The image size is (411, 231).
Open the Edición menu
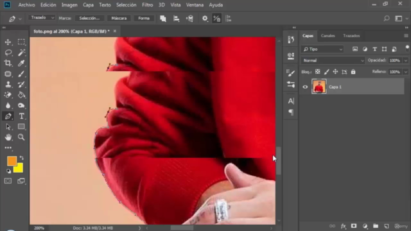tap(48, 5)
